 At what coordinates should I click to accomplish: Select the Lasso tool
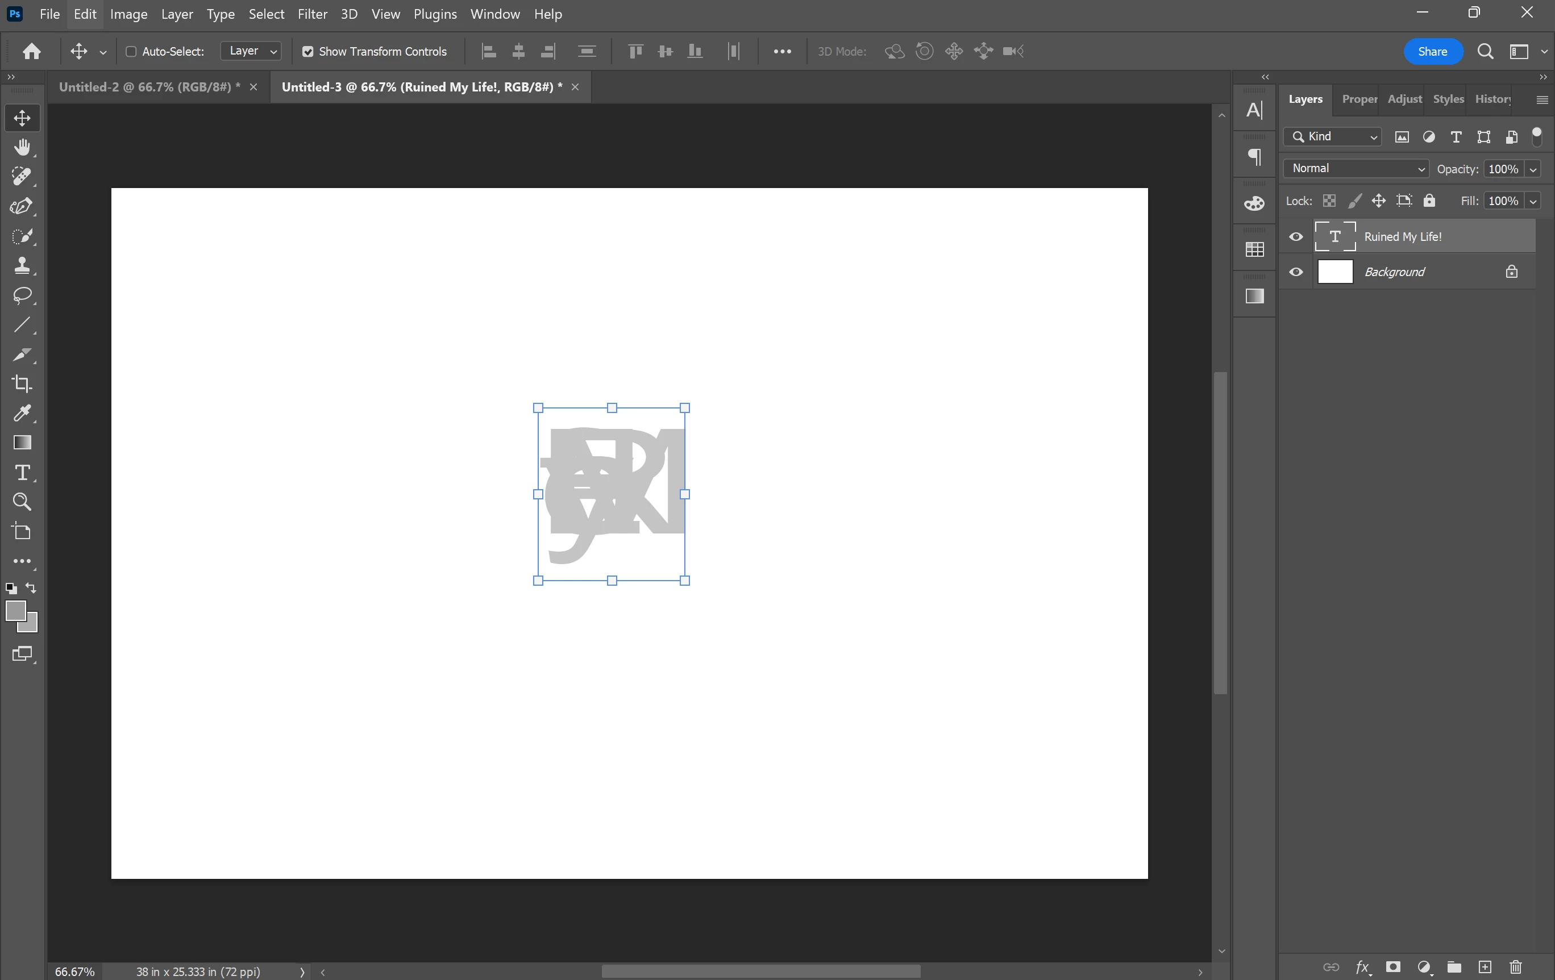click(22, 295)
